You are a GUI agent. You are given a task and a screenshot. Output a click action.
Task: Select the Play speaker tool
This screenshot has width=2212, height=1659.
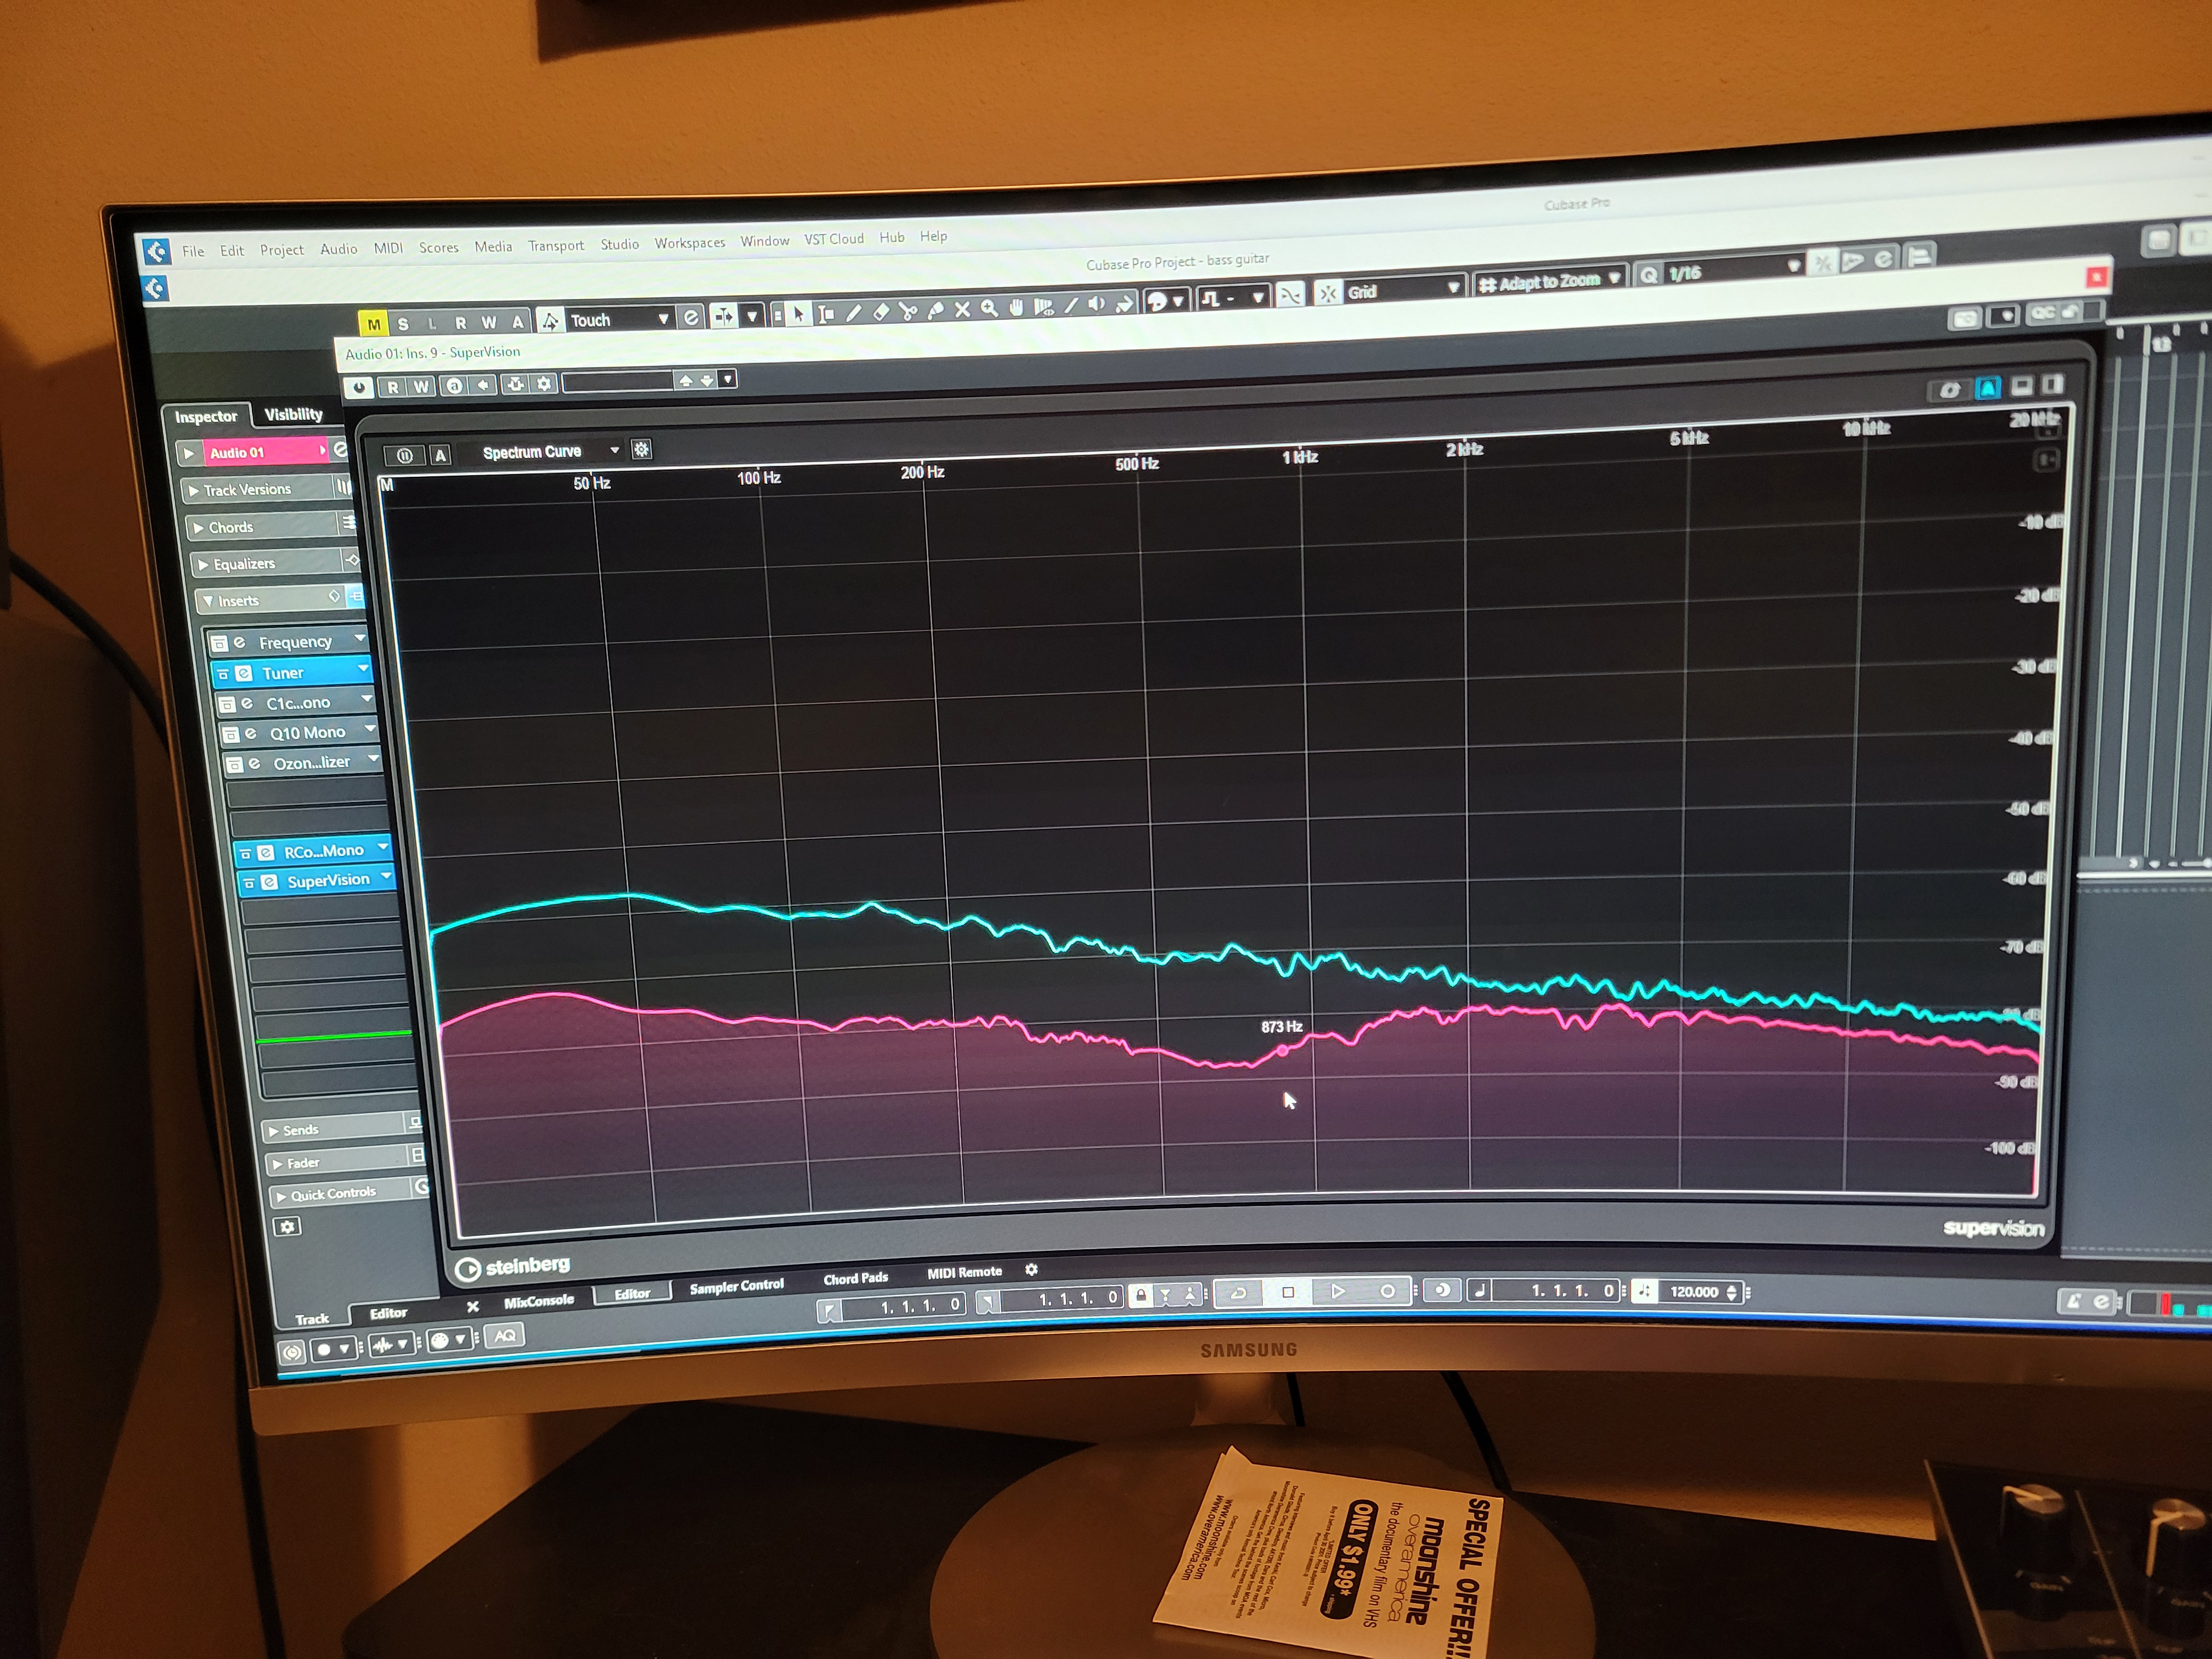1097,304
